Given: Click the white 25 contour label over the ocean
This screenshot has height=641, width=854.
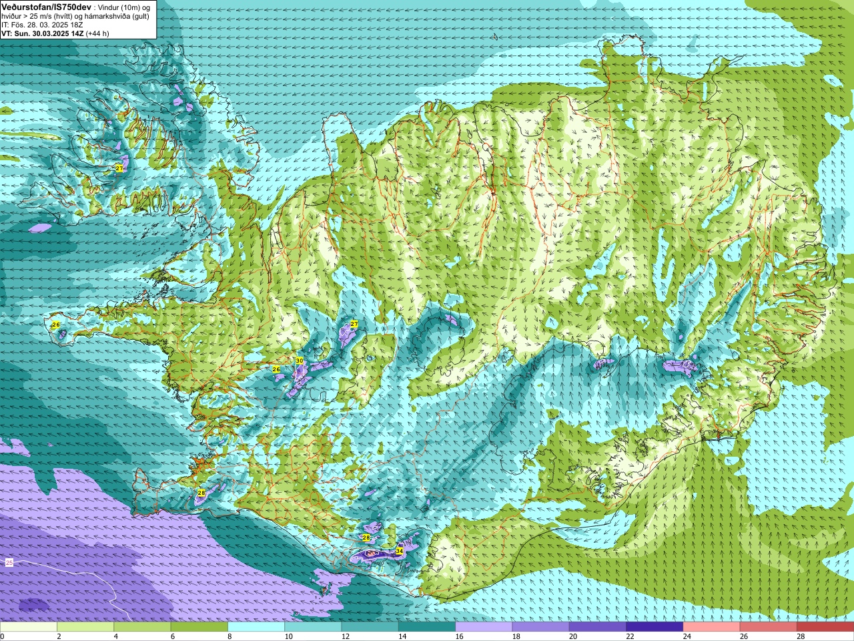Looking at the screenshot, I should click(9, 563).
